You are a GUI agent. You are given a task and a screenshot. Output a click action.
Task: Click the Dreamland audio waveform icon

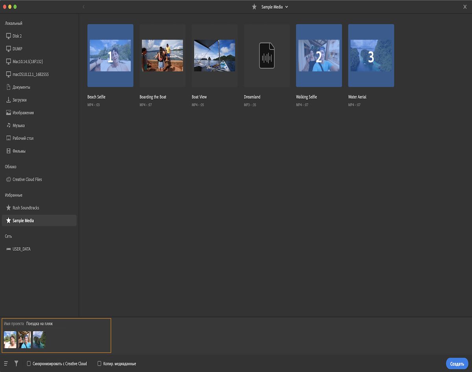[x=267, y=55]
